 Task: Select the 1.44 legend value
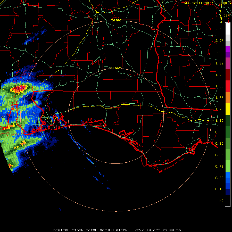tap(219, 98)
